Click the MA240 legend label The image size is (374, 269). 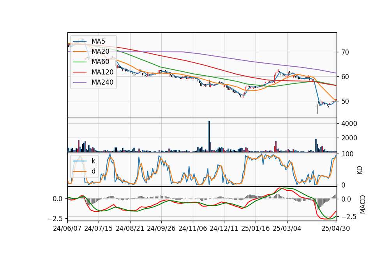coord(102,82)
